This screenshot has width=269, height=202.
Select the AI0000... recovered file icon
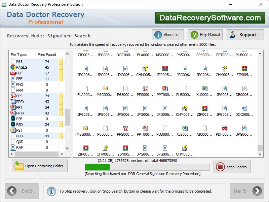click(205, 128)
